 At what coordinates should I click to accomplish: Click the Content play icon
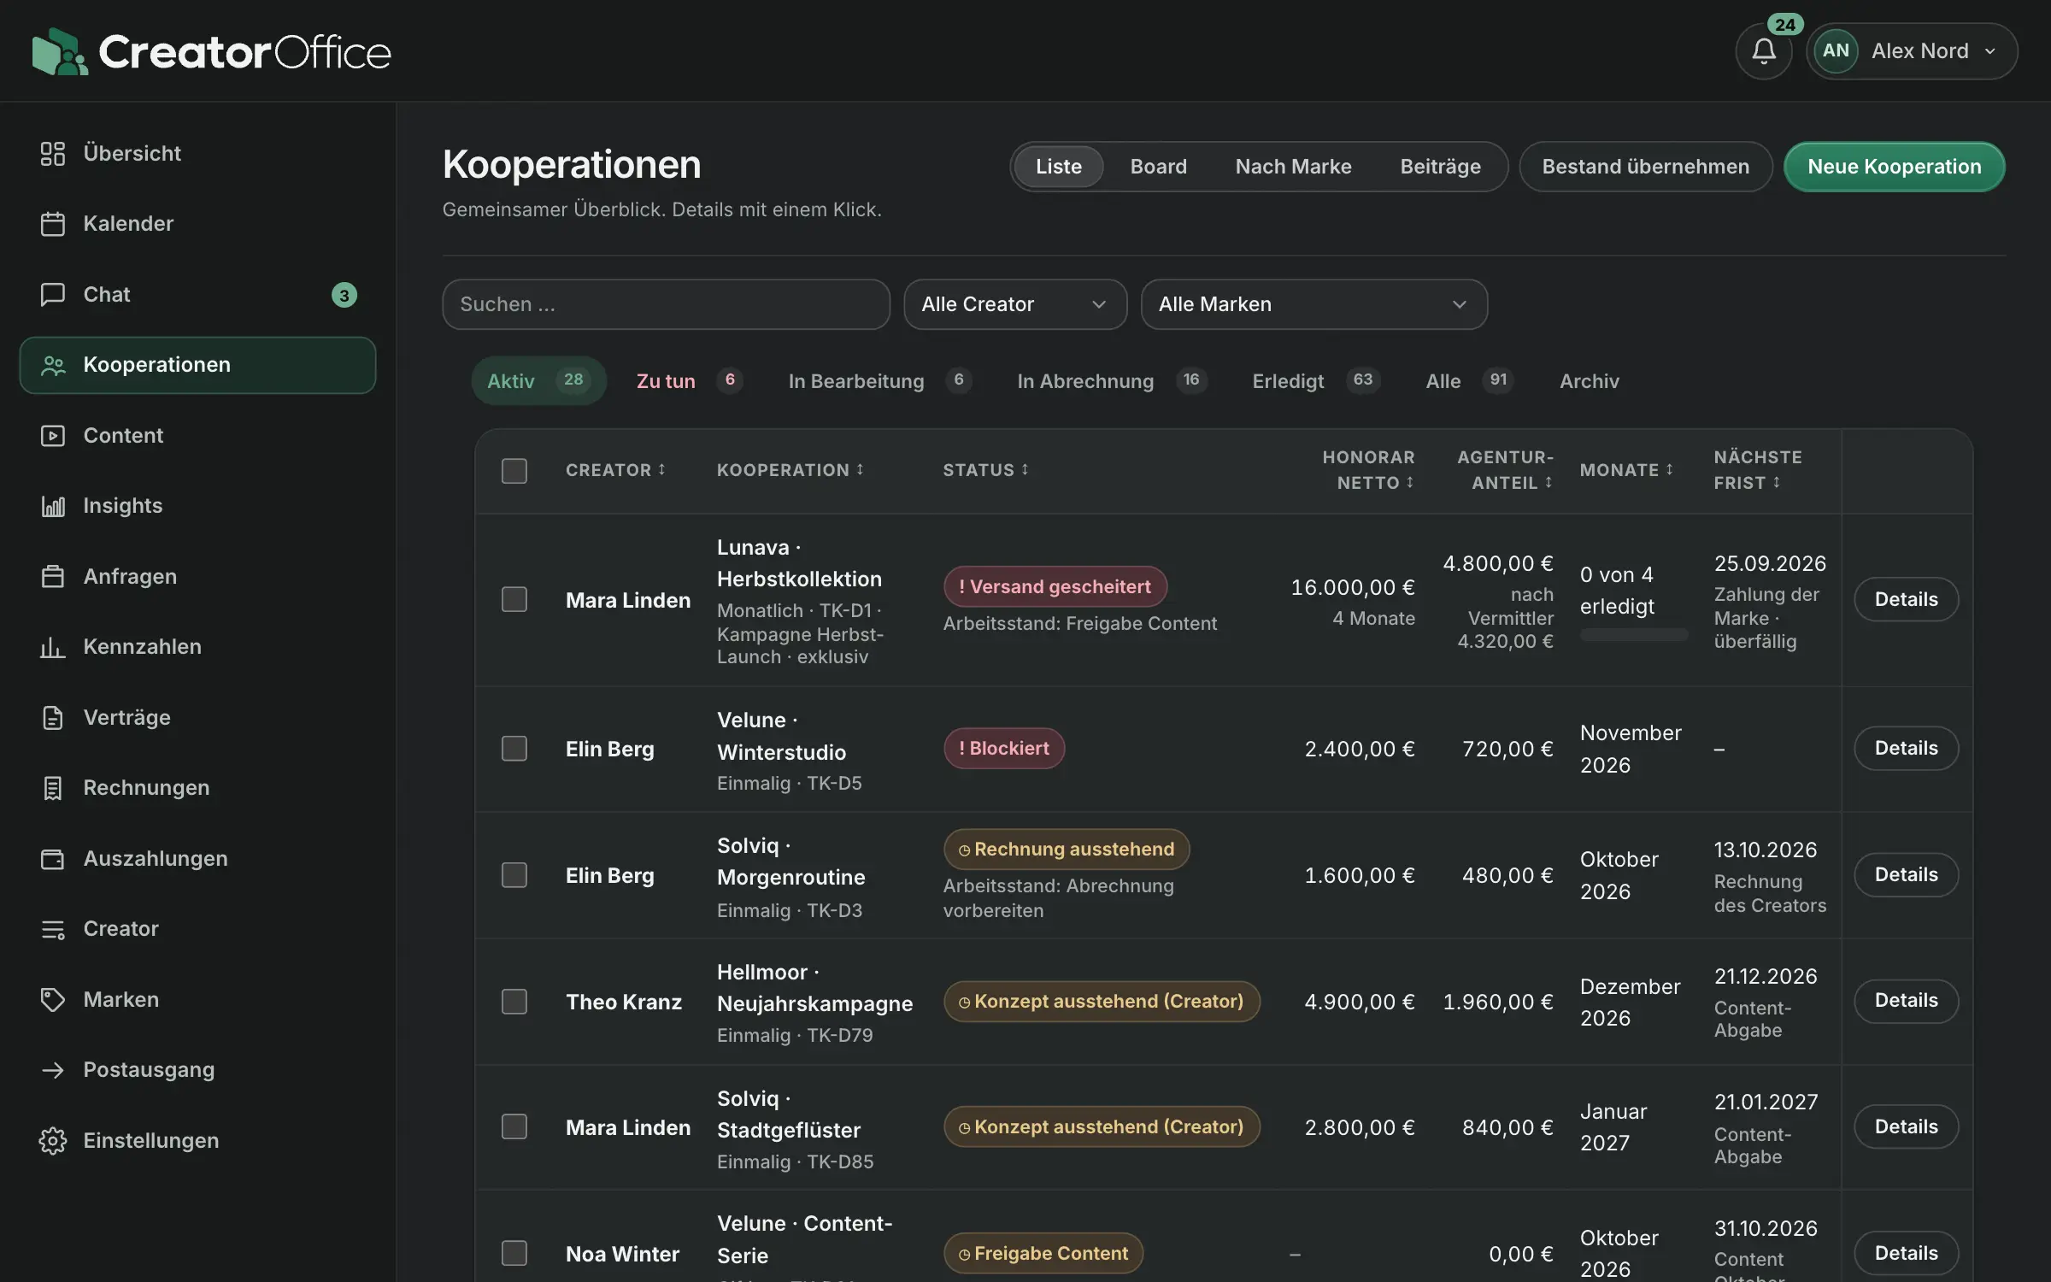point(53,436)
